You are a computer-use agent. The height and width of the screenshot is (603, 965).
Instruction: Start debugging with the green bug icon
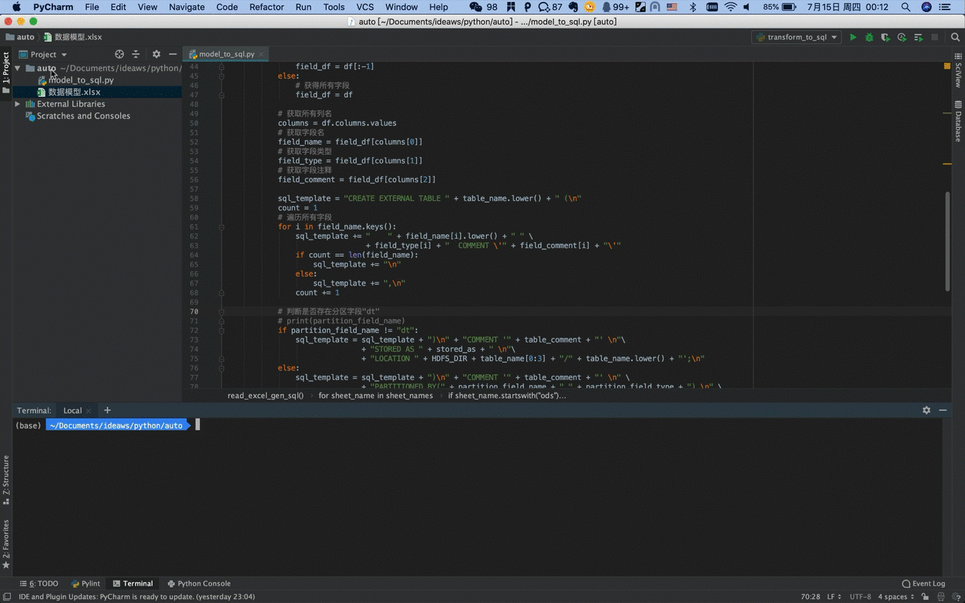869,38
